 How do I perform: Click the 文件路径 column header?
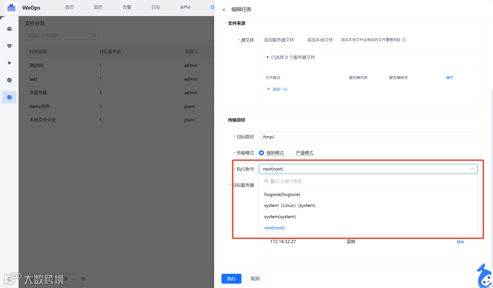coord(273,77)
